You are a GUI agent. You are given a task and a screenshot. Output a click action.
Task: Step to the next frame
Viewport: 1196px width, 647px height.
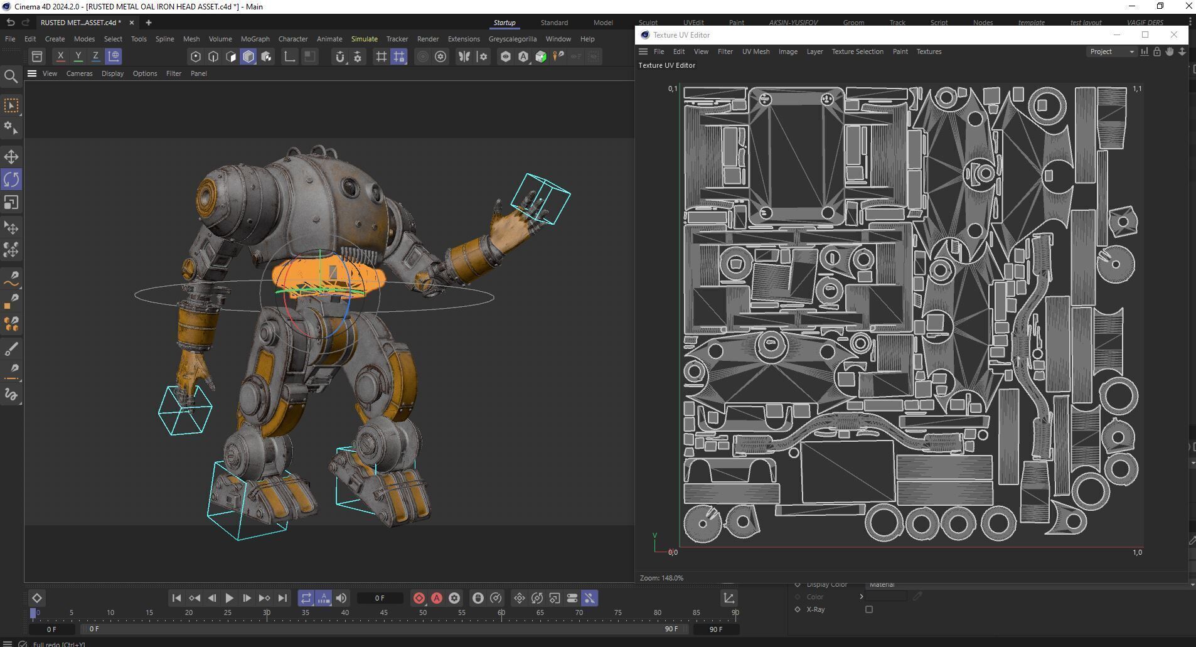(247, 598)
